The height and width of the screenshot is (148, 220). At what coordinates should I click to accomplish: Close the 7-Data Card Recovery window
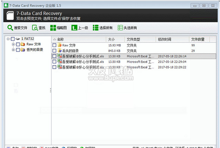[213, 6]
